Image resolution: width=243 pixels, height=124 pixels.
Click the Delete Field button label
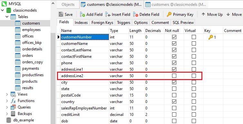149,15
